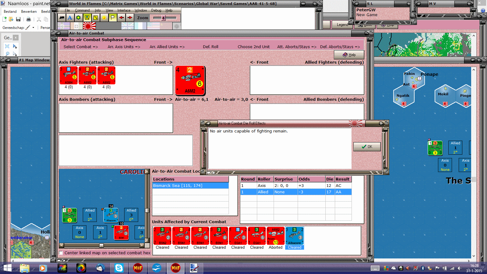
Task: Open the taskbar volume icon
Action: point(459,268)
